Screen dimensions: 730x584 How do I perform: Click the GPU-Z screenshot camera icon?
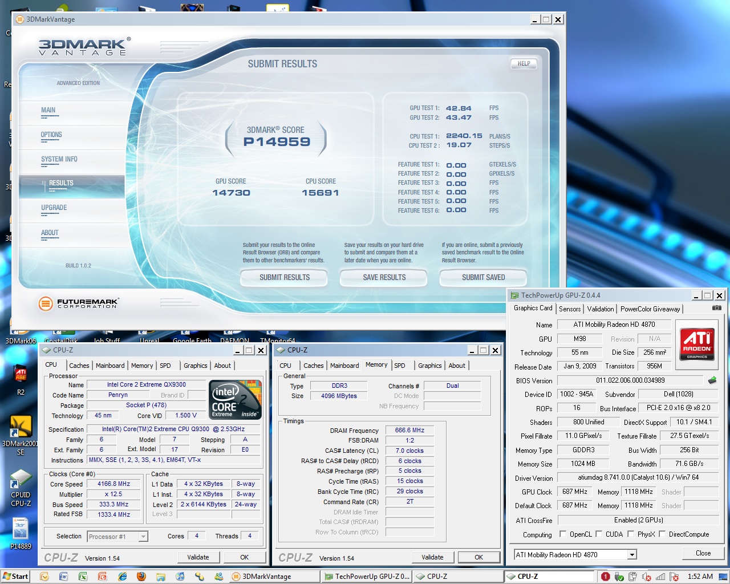click(x=716, y=308)
